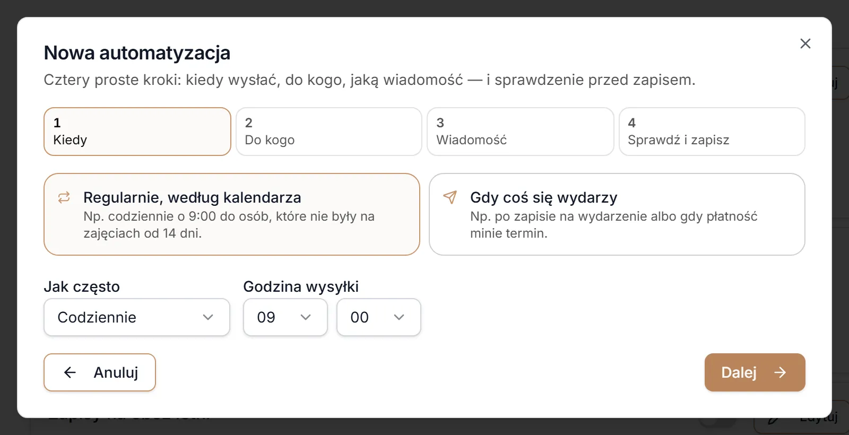Screen dimensions: 849x435
Task: Click the Anuluj button
Action: 100,372
